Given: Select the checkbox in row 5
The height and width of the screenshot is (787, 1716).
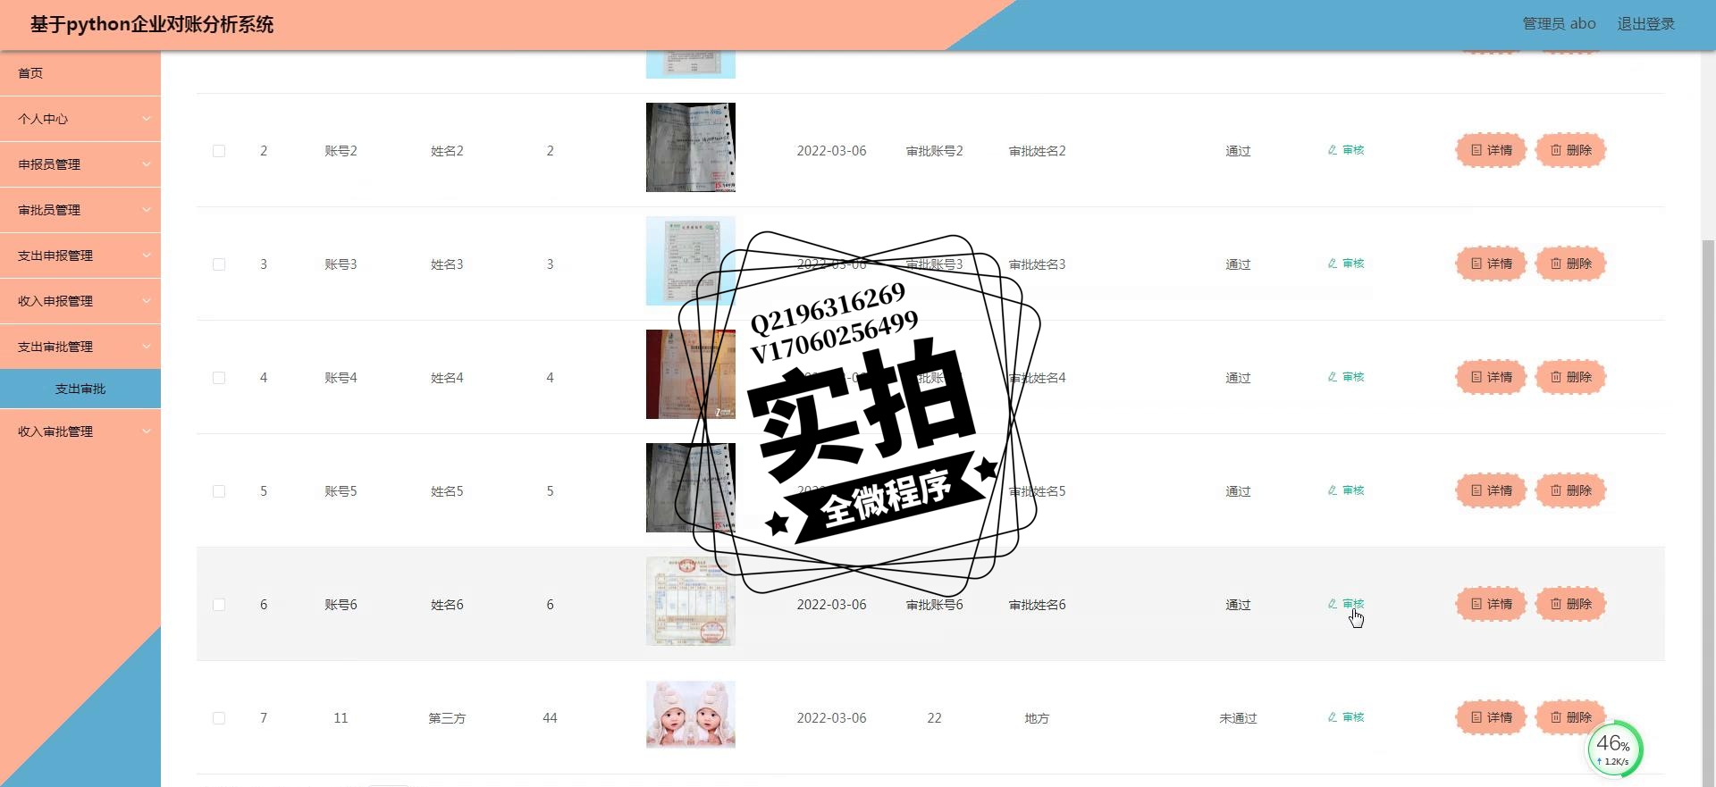Looking at the screenshot, I should click(219, 491).
